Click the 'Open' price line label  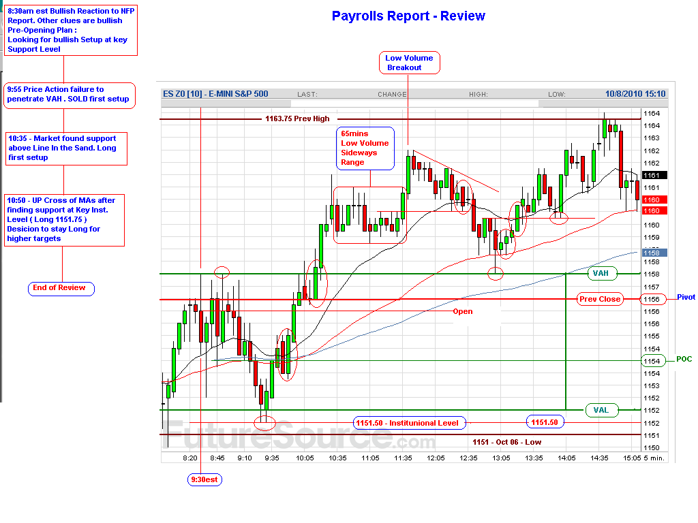coord(463,311)
